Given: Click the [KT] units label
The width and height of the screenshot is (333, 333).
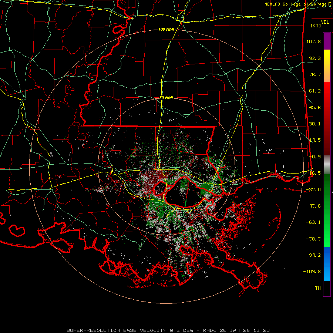Looking at the screenshot, I should click(316, 26).
